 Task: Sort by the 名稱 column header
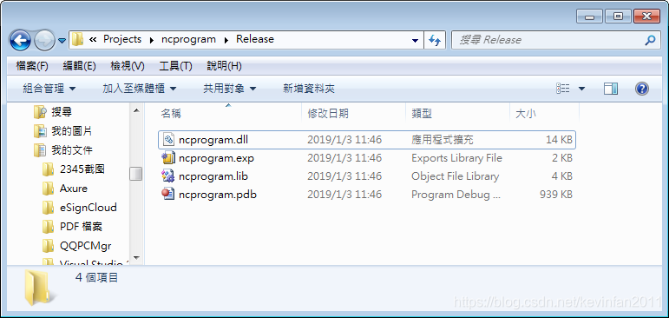pos(229,114)
